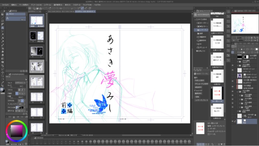259x146 pixels.
Task: Click the ダウンロードした素材 filter button
Action: point(201,84)
